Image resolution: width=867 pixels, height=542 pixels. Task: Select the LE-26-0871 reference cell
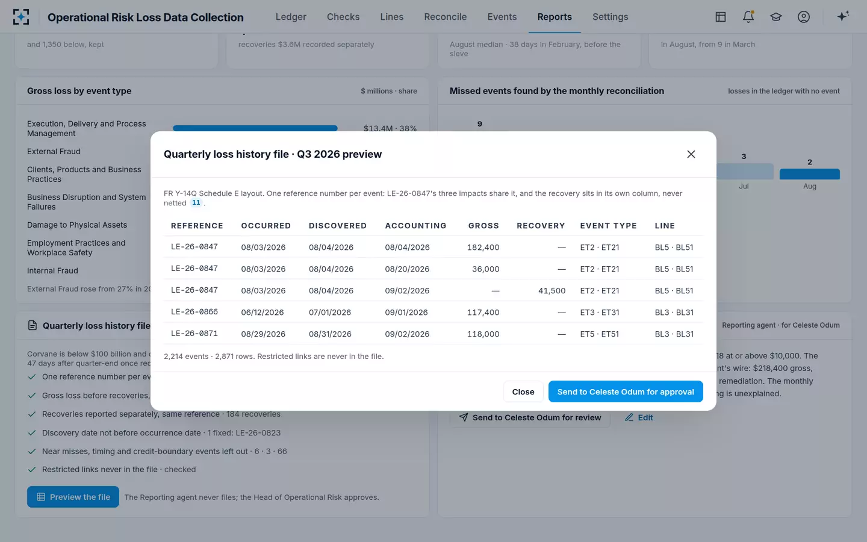coord(194,334)
